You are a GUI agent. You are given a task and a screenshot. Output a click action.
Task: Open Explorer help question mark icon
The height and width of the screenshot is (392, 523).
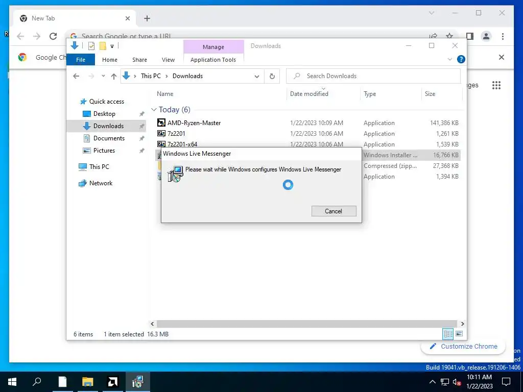pyautogui.click(x=461, y=59)
